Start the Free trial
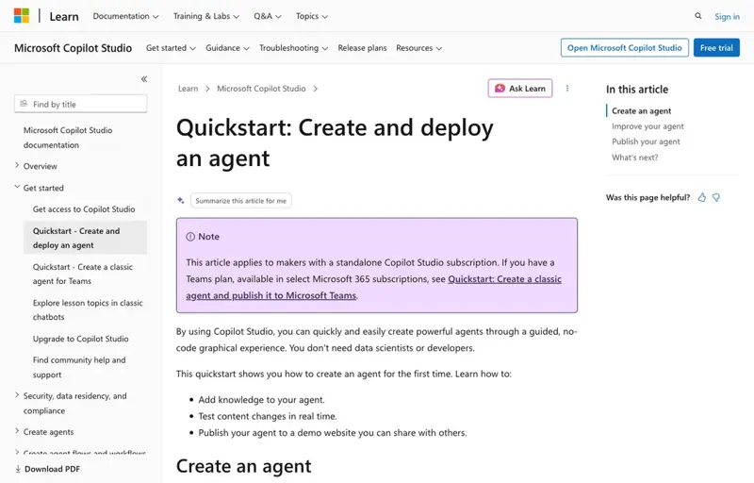The height and width of the screenshot is (483, 754). (x=716, y=47)
